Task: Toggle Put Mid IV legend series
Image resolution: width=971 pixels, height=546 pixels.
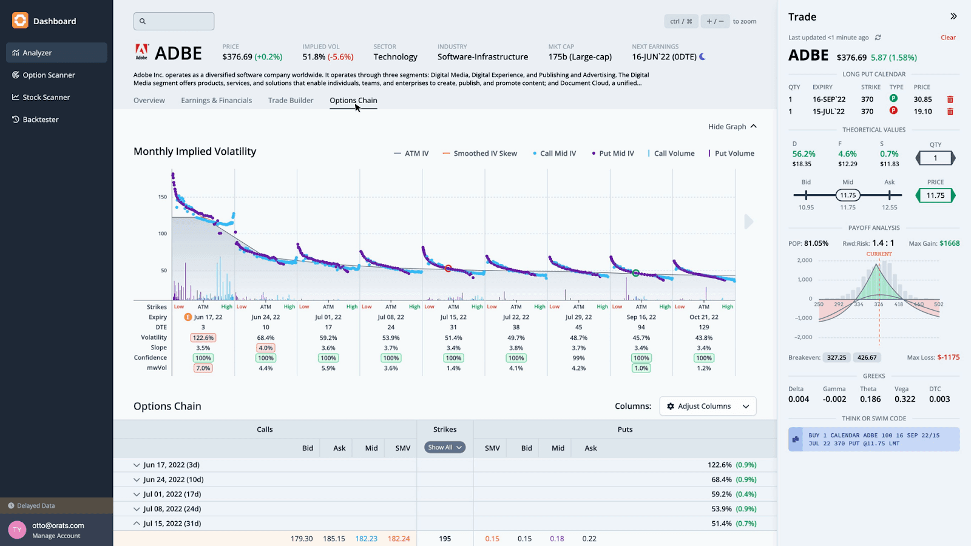Action: pyautogui.click(x=613, y=153)
